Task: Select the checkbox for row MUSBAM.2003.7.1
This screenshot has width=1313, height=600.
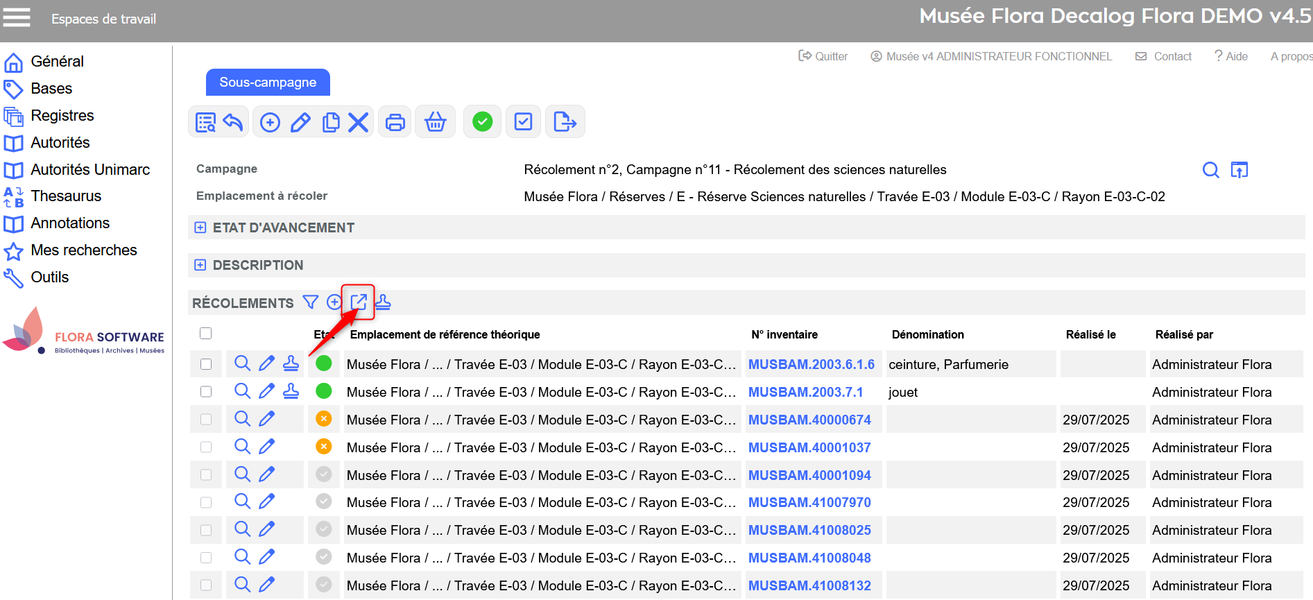Action: click(206, 392)
